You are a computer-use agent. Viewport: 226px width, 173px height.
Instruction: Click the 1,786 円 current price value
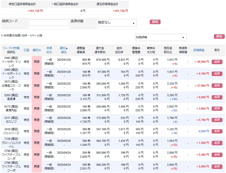tap(172, 118)
